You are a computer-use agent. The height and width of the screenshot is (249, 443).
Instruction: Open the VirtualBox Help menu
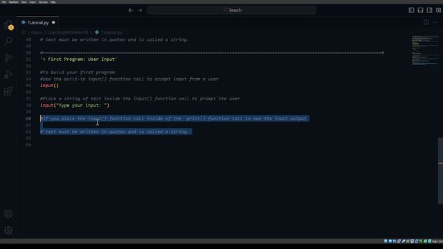pyautogui.click(x=53, y=2)
